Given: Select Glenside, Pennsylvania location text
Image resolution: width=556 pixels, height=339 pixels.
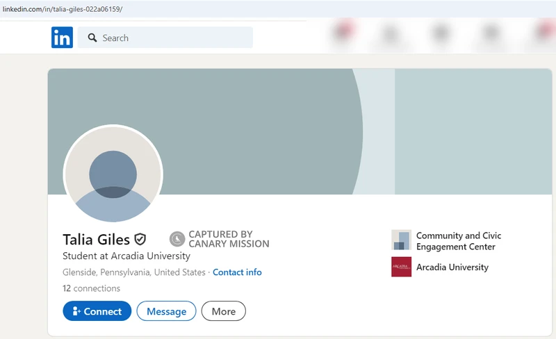Looking at the screenshot, I should click(x=134, y=272).
